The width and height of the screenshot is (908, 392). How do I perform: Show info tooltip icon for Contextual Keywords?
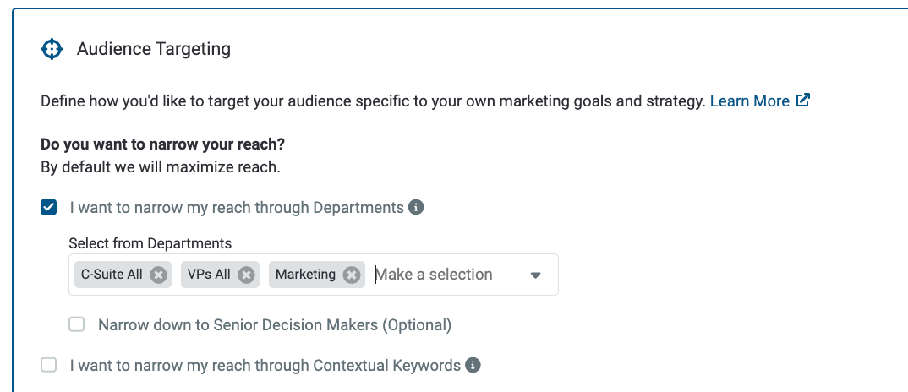473,365
